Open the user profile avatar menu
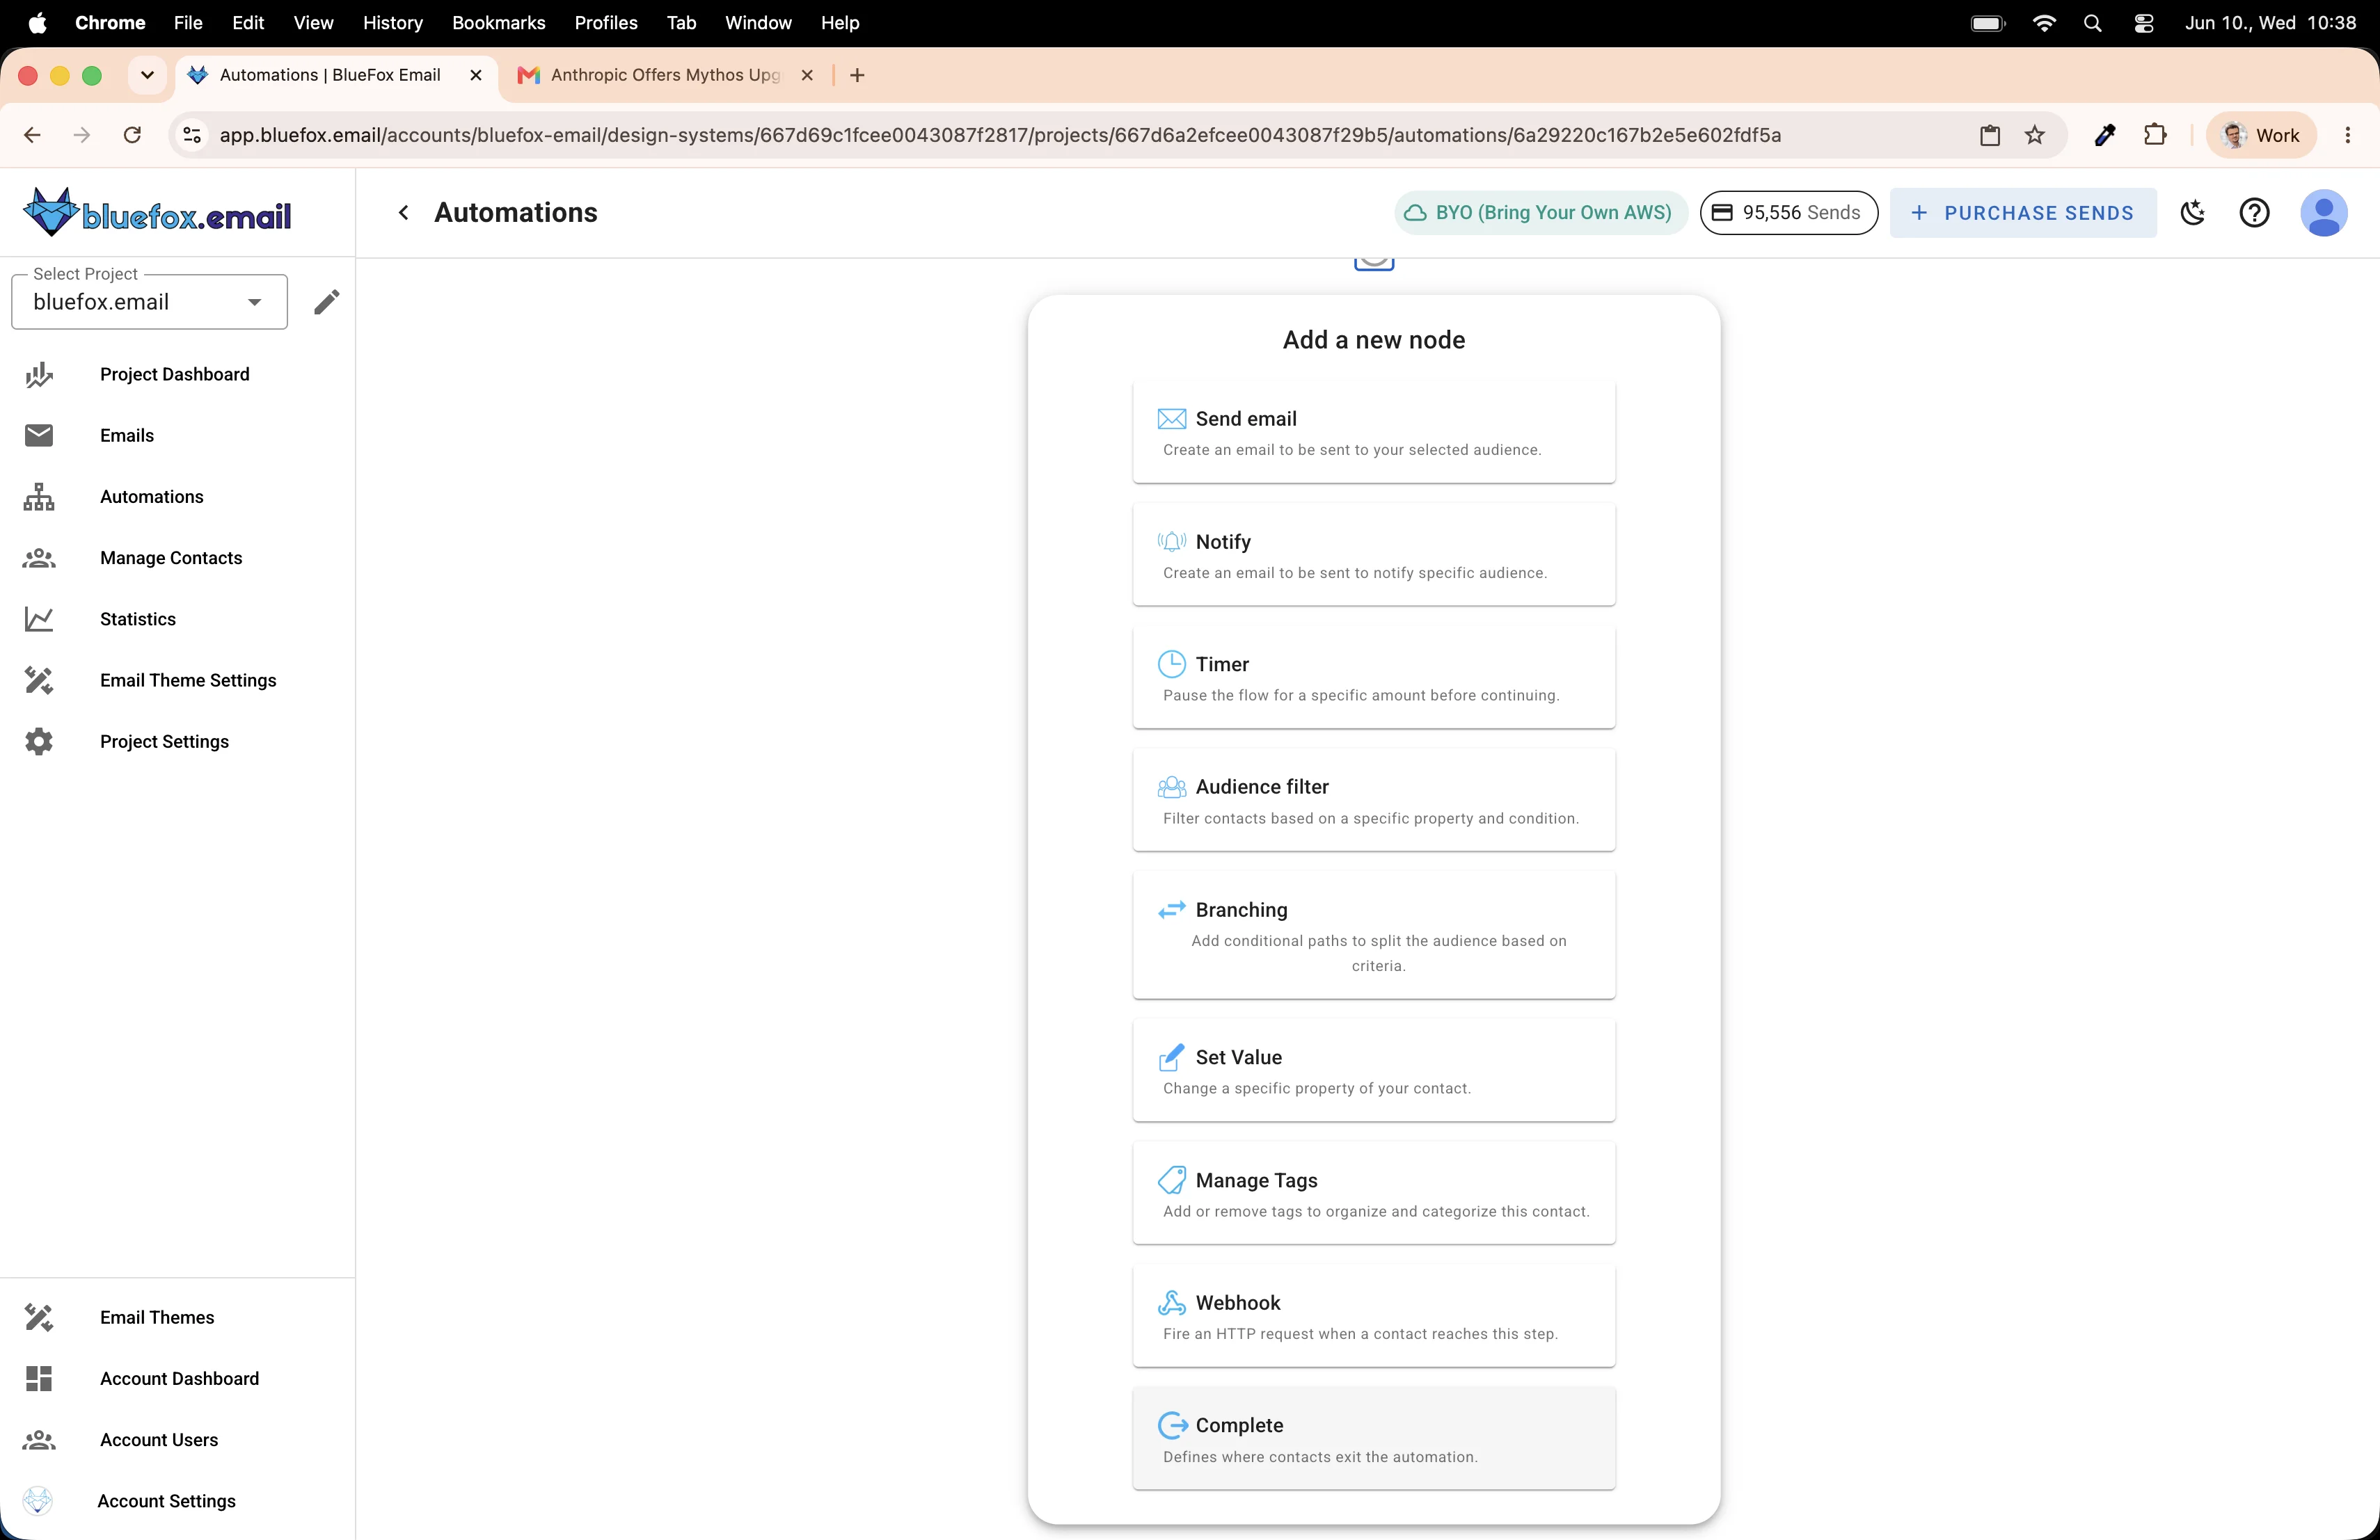Image resolution: width=2380 pixels, height=1540 pixels. point(2324,213)
